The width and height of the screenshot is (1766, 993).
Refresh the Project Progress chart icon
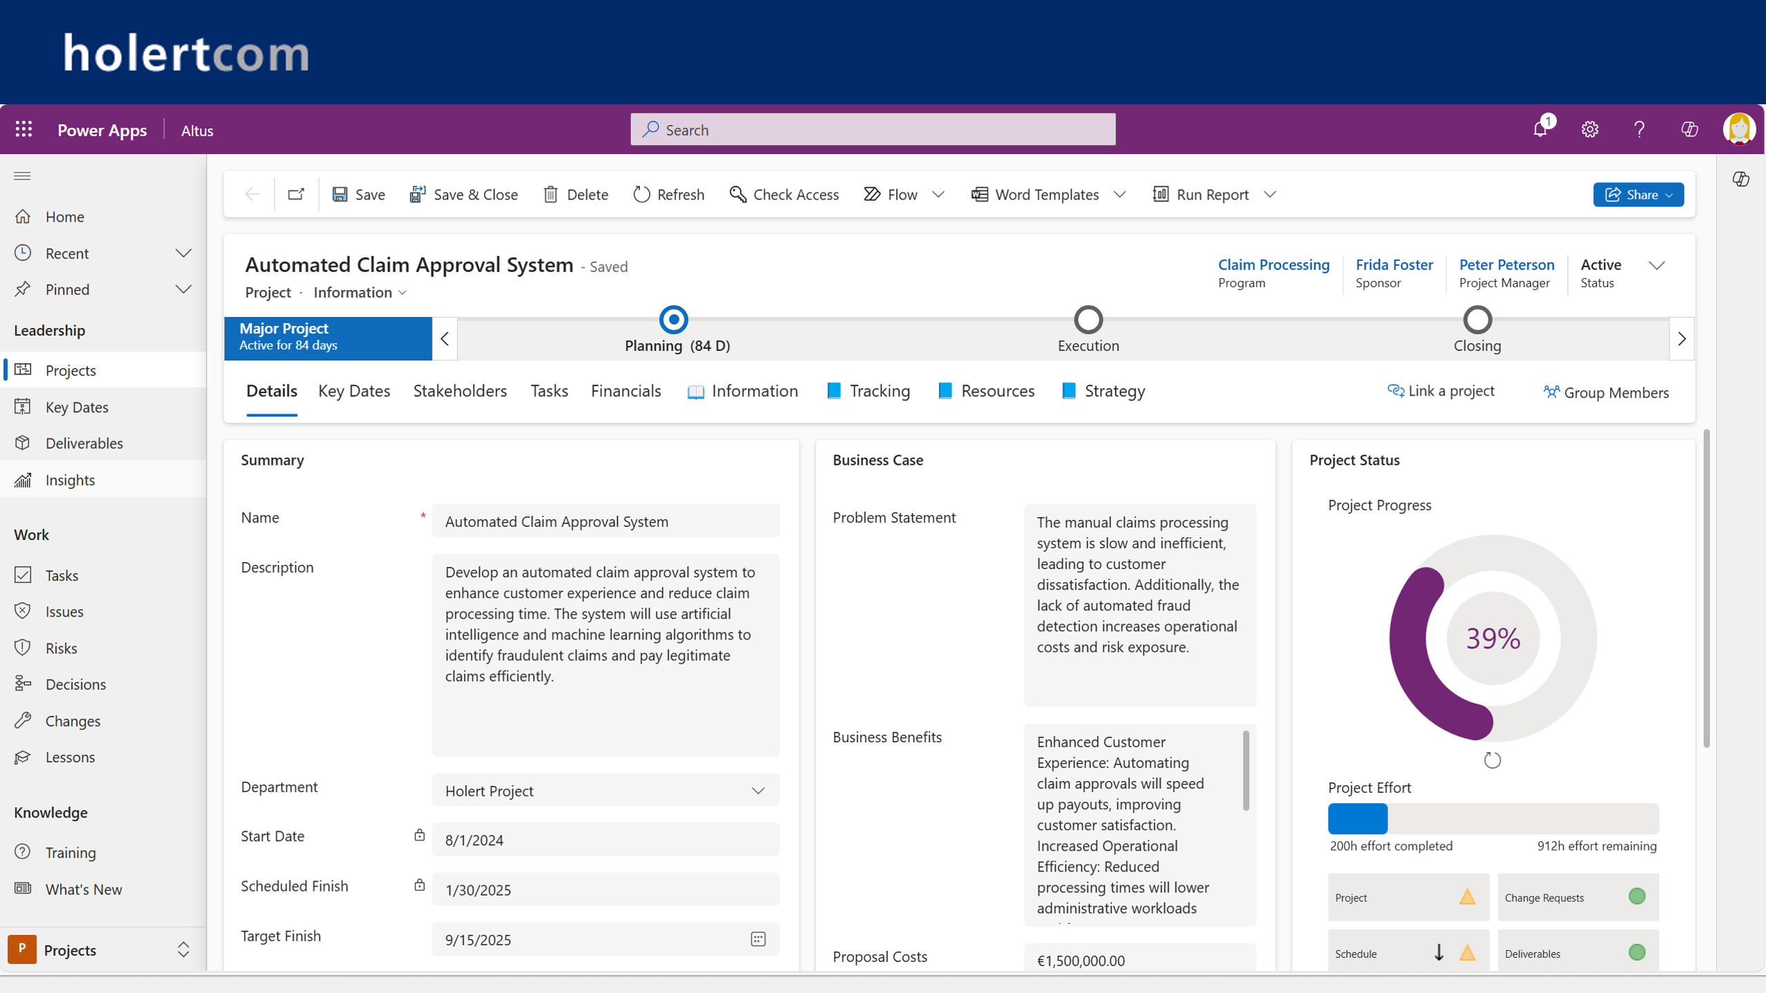[x=1492, y=760]
